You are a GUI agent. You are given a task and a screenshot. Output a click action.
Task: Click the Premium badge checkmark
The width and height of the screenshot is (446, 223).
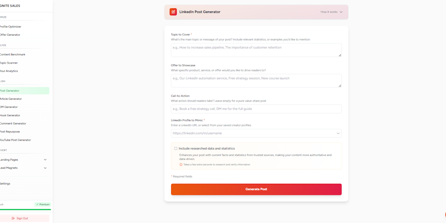tap(37, 204)
